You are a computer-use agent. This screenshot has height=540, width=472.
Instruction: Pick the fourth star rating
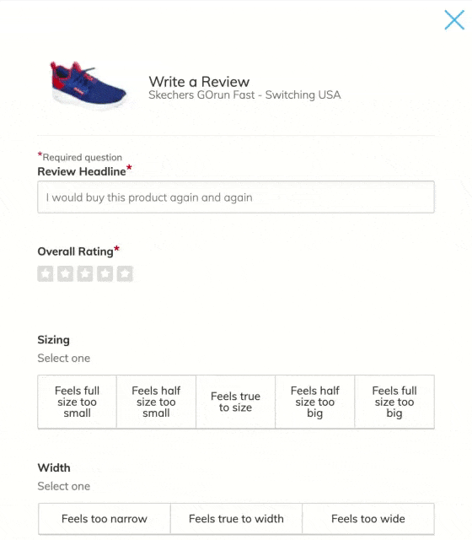[105, 274]
